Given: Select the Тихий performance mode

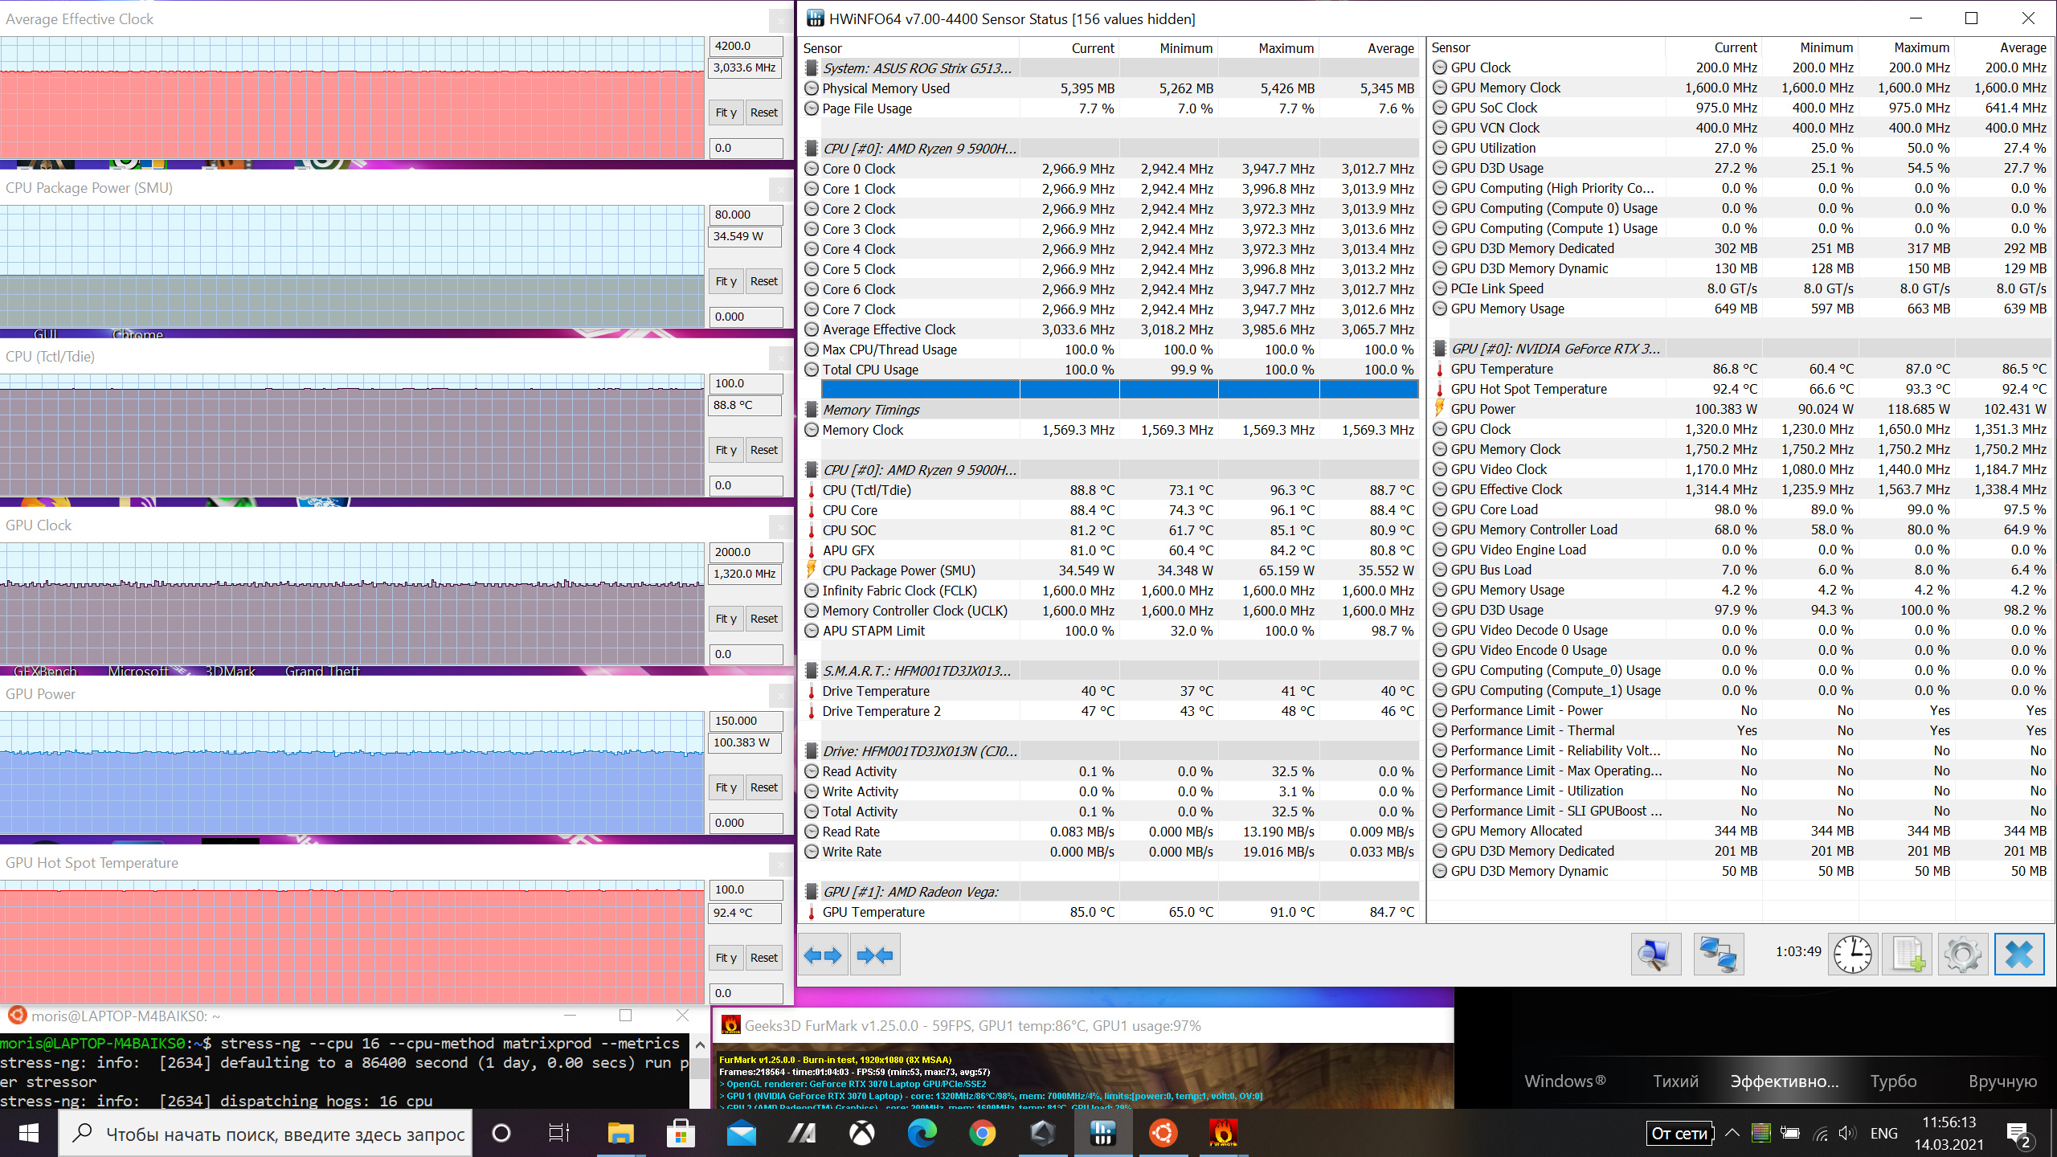Looking at the screenshot, I should click(1675, 1081).
